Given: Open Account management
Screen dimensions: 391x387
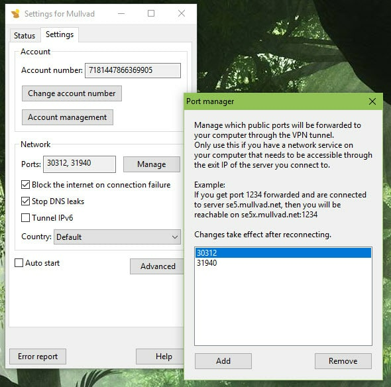Looking at the screenshot, I should click(x=68, y=117).
